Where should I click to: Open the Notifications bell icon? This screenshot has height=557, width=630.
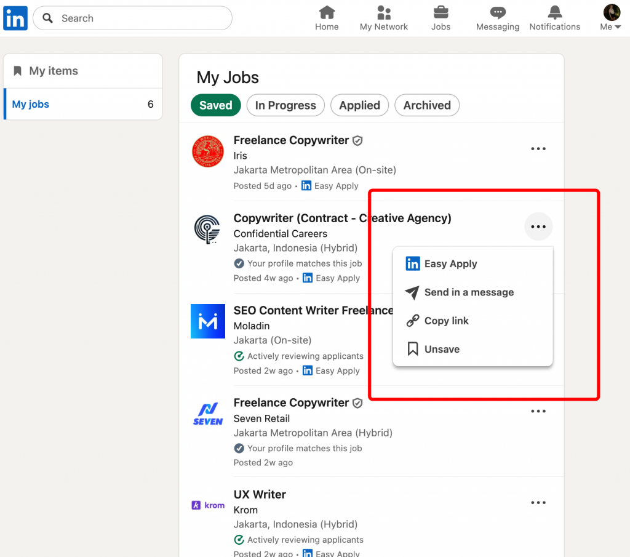coord(555,12)
